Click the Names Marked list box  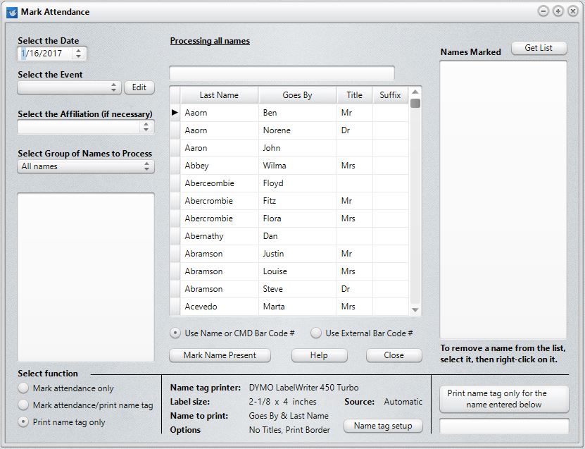(x=503, y=200)
